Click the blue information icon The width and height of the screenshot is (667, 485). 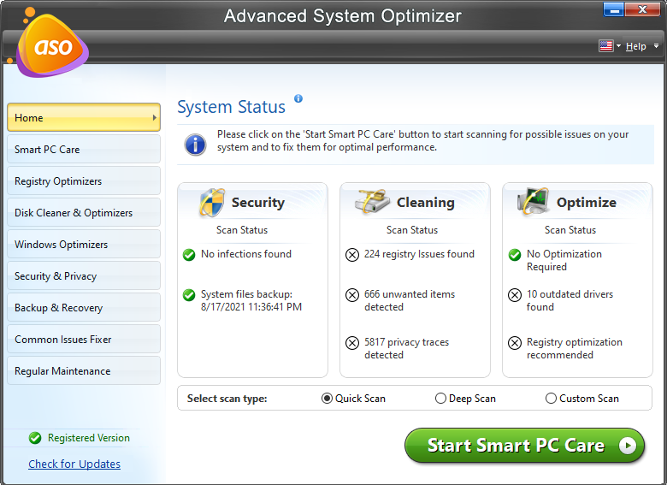point(195,142)
